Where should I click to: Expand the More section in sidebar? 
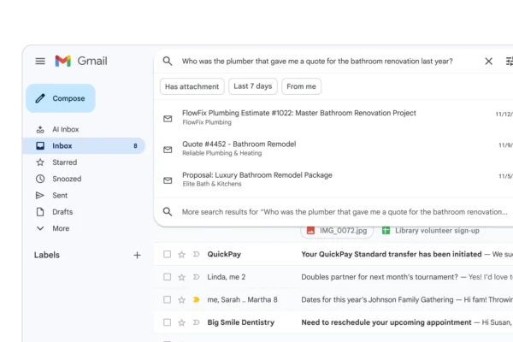(x=60, y=228)
